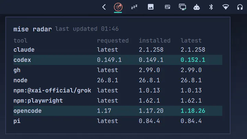Click opencode requested version 1.17
Screen dimensions: 247x139
point(104,111)
